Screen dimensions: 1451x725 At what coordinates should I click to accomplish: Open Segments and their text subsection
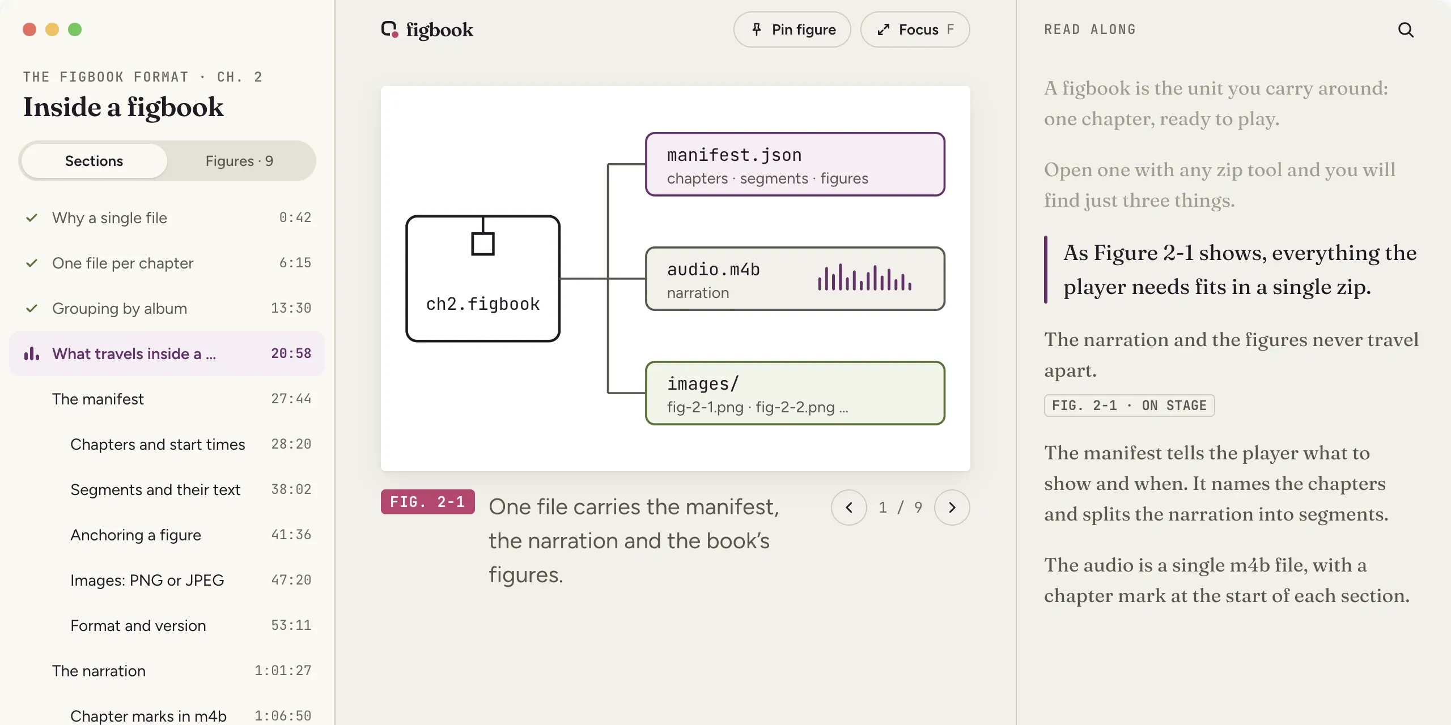point(167,489)
